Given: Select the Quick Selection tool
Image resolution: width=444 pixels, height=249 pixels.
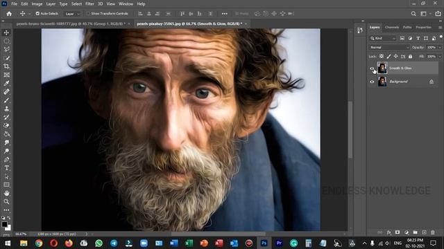Looking at the screenshot, I should click(6, 58).
